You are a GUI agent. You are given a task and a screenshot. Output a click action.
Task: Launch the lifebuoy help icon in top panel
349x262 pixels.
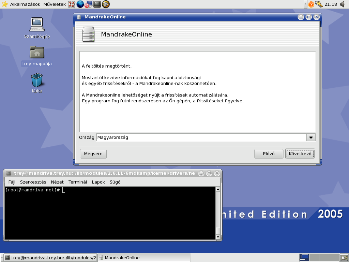coord(72,4)
